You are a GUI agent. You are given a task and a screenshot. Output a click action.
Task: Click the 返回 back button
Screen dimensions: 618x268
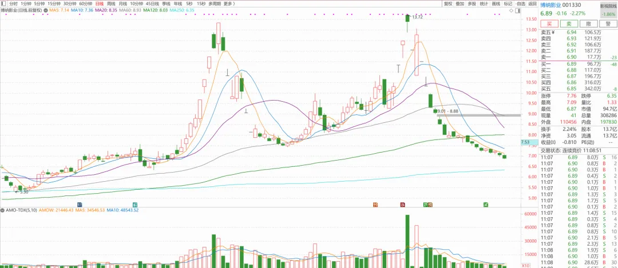(533, 3)
